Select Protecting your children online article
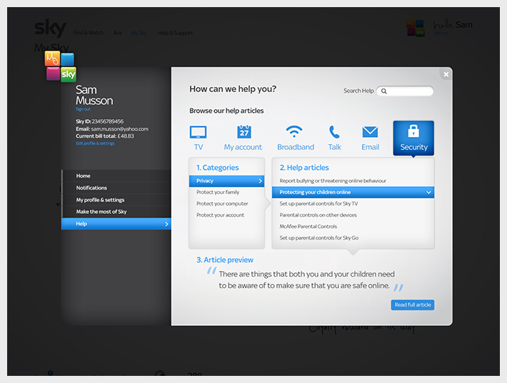 (x=353, y=192)
